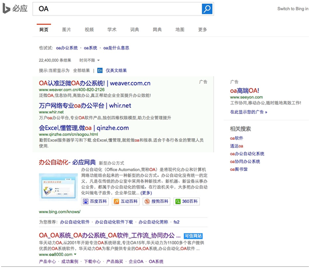Open the 互动百科 source button
This screenshot has width=310, height=268.
pyautogui.click(x=126, y=201)
